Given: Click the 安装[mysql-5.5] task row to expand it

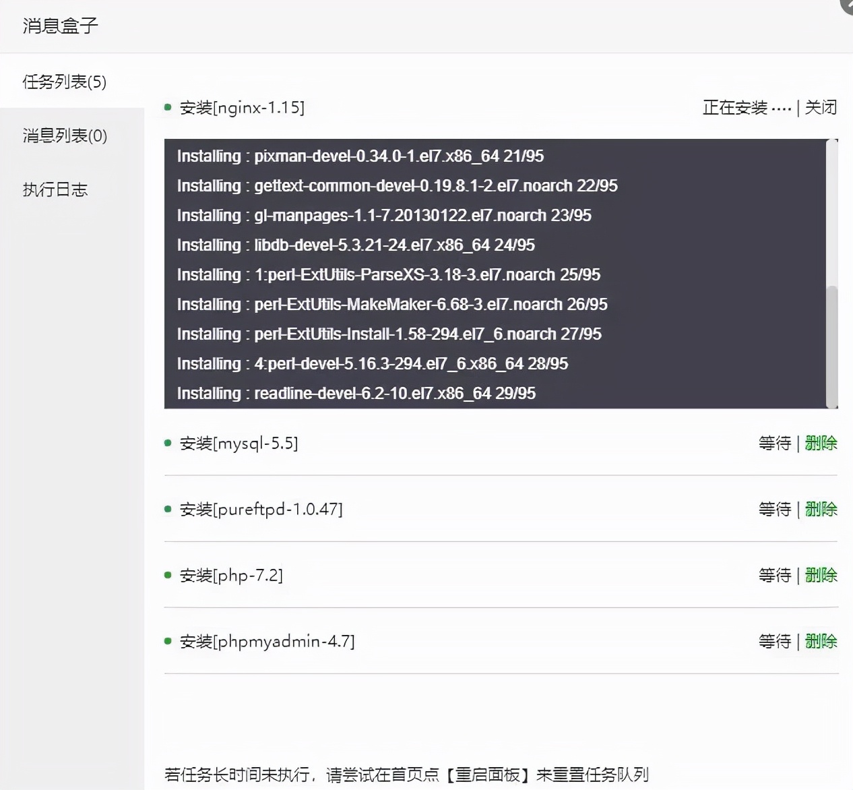Looking at the screenshot, I should [x=239, y=443].
